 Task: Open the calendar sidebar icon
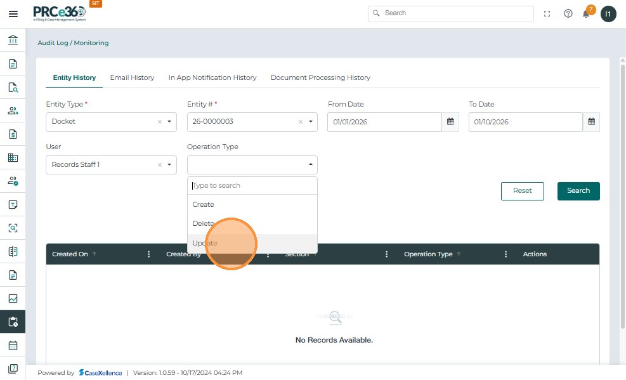(13, 345)
